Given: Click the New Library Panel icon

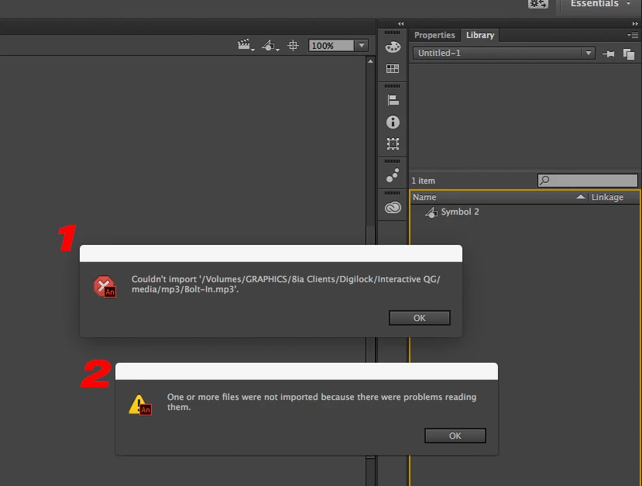Looking at the screenshot, I should [x=629, y=53].
